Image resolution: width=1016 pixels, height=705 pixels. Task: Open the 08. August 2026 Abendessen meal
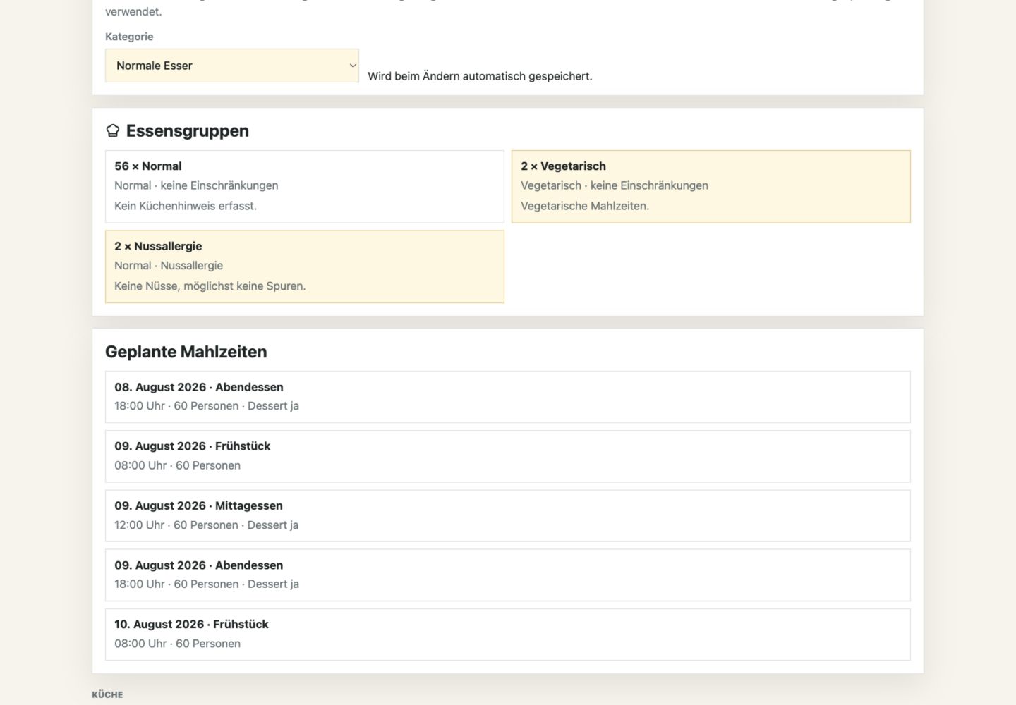click(508, 397)
